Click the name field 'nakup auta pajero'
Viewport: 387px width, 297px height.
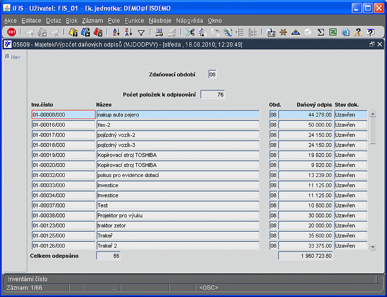pyautogui.click(x=178, y=115)
